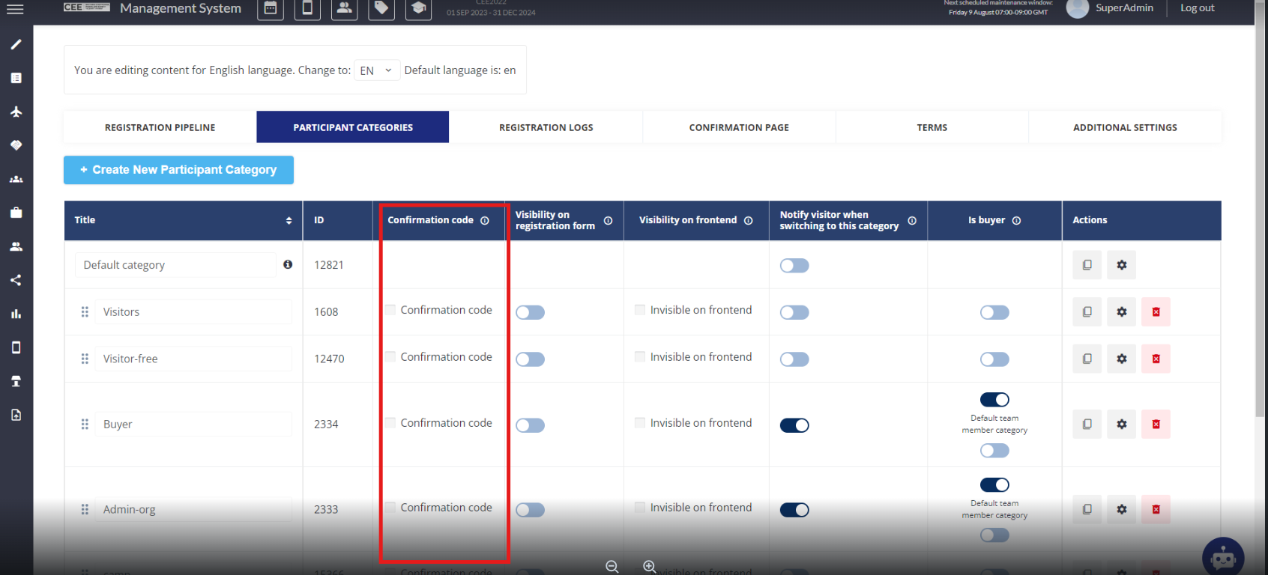Check Confirmation code box for Visitor-free
This screenshot has height=575, width=1268.
coord(390,357)
